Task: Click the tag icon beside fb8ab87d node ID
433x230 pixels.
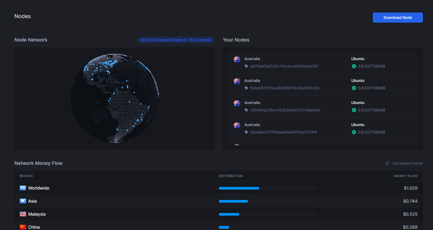Action: click(246, 88)
